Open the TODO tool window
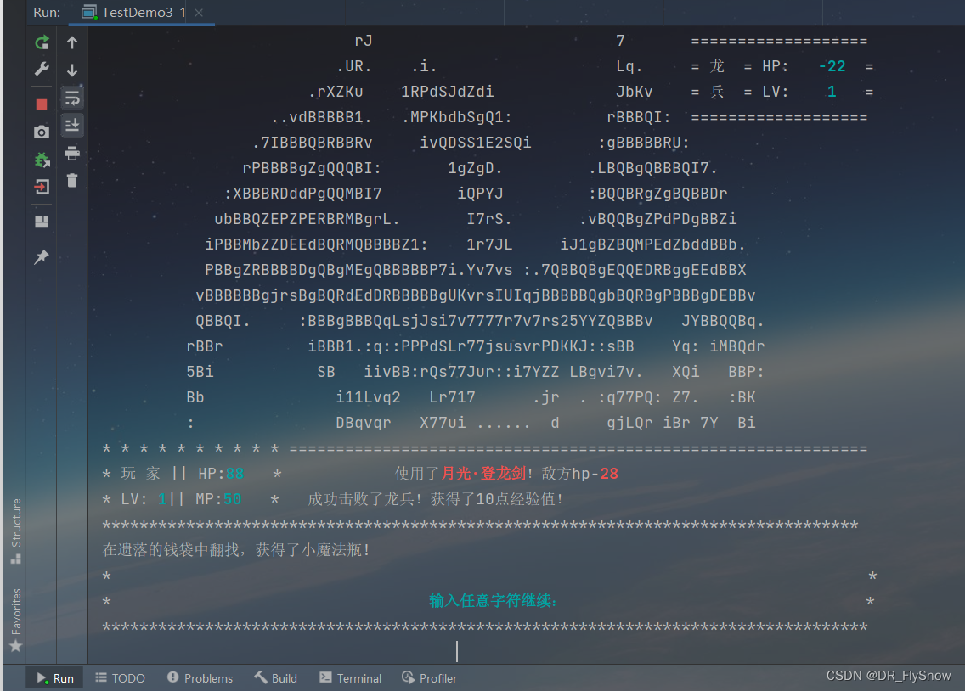Image resolution: width=965 pixels, height=691 pixels. 121,678
